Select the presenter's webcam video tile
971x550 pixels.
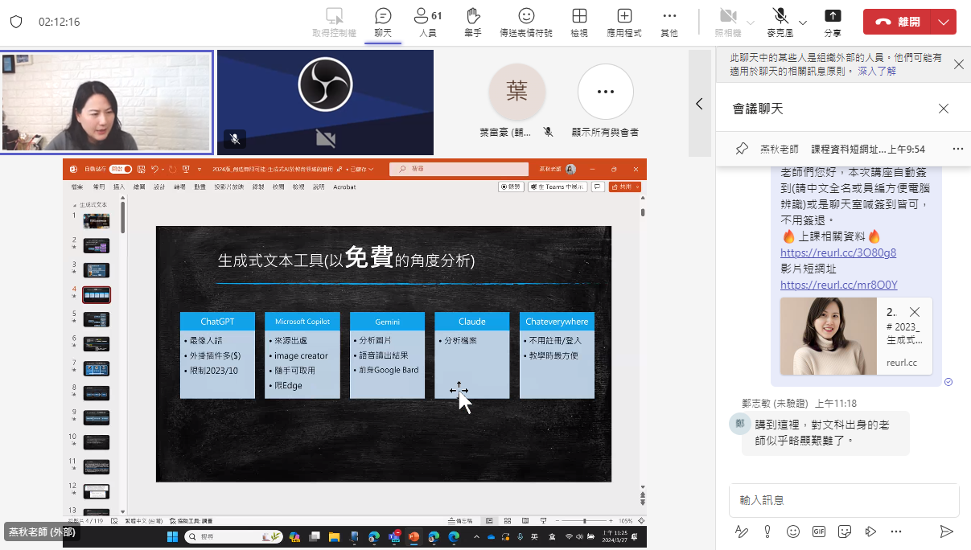(106, 102)
